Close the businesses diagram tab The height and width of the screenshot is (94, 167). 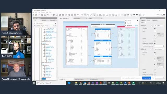(87, 18)
